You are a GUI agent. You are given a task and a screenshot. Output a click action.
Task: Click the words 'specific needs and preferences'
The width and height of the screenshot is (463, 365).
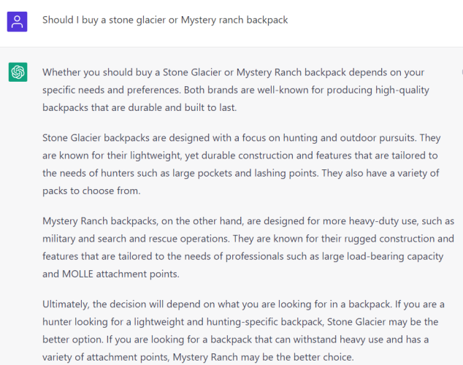(111, 90)
